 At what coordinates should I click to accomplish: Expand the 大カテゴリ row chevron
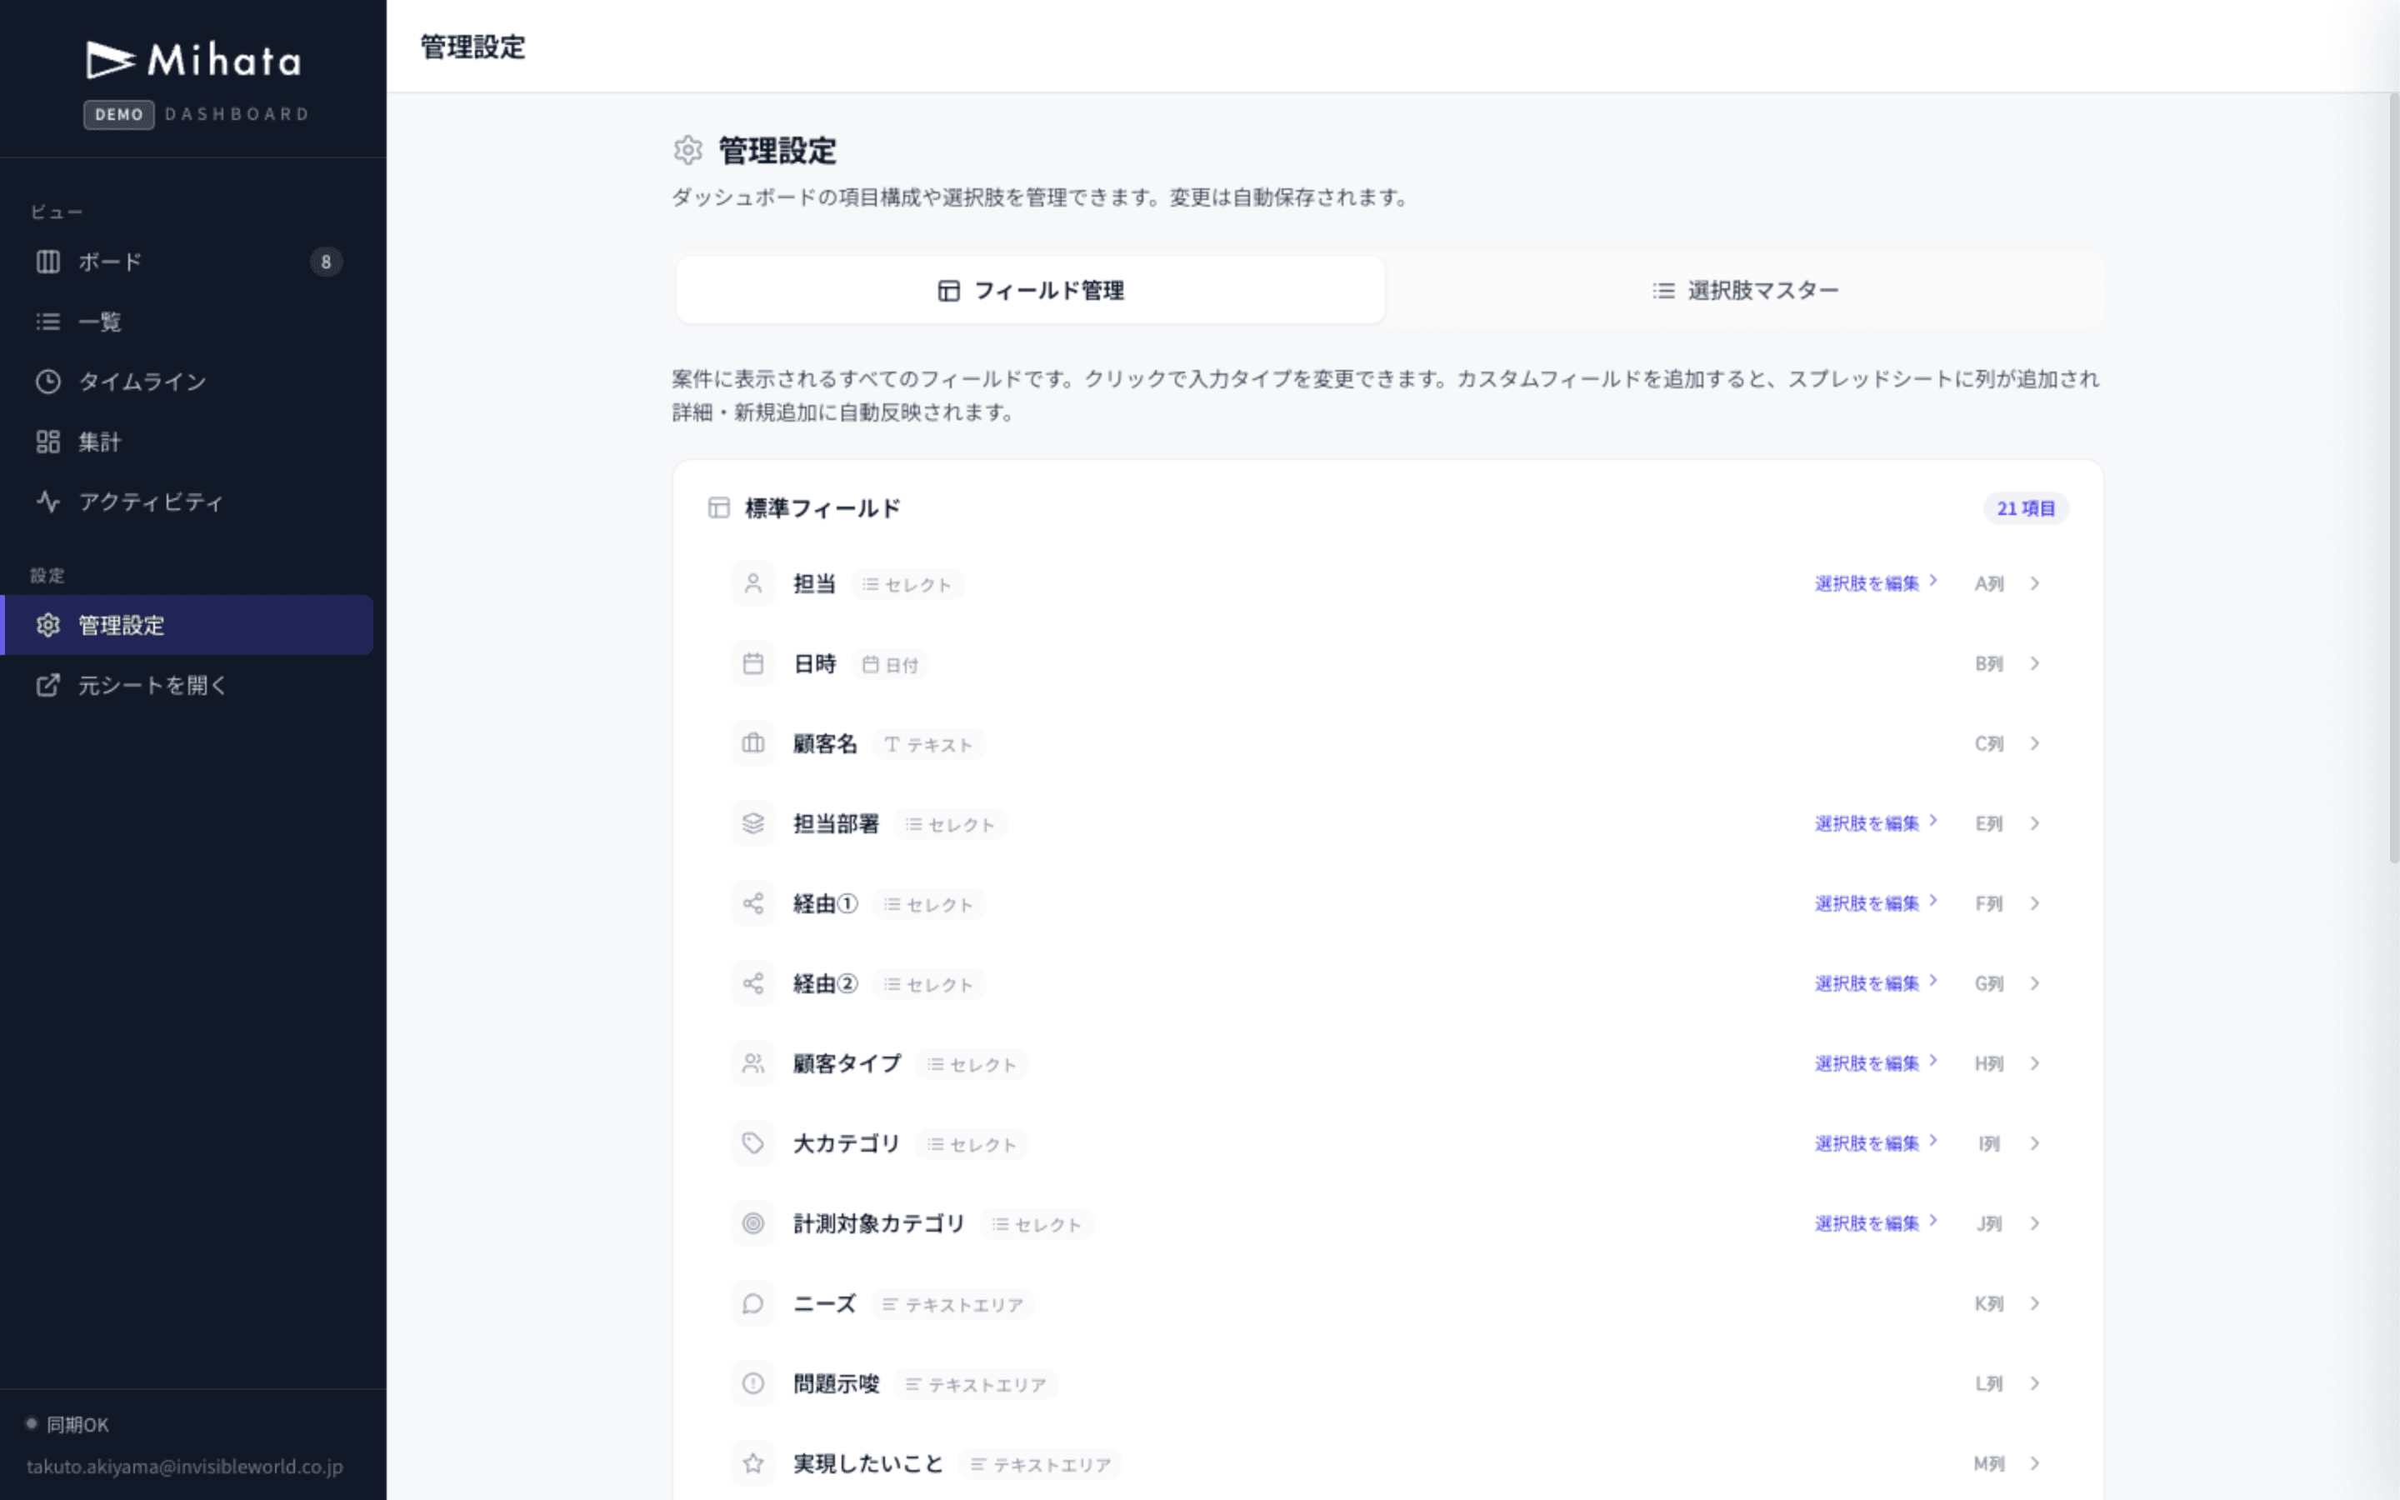pos(2035,1144)
